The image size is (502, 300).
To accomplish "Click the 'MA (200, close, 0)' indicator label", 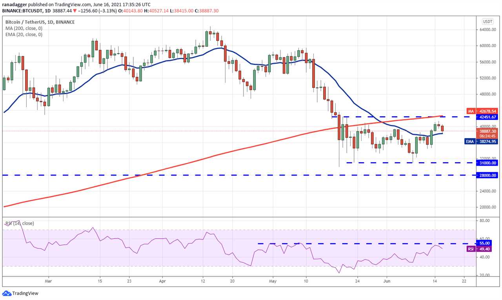I will (24, 28).
